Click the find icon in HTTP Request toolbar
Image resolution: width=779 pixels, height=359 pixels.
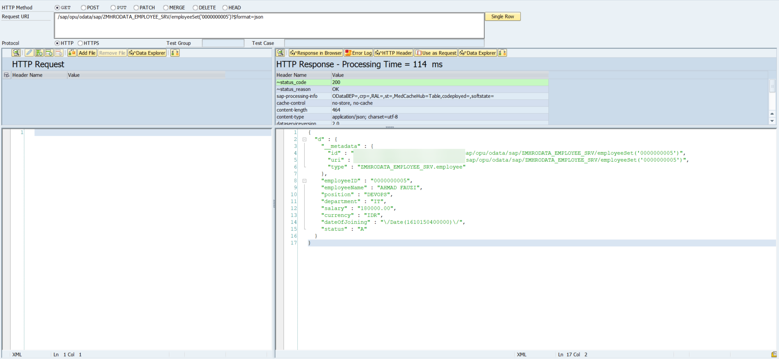pos(16,53)
